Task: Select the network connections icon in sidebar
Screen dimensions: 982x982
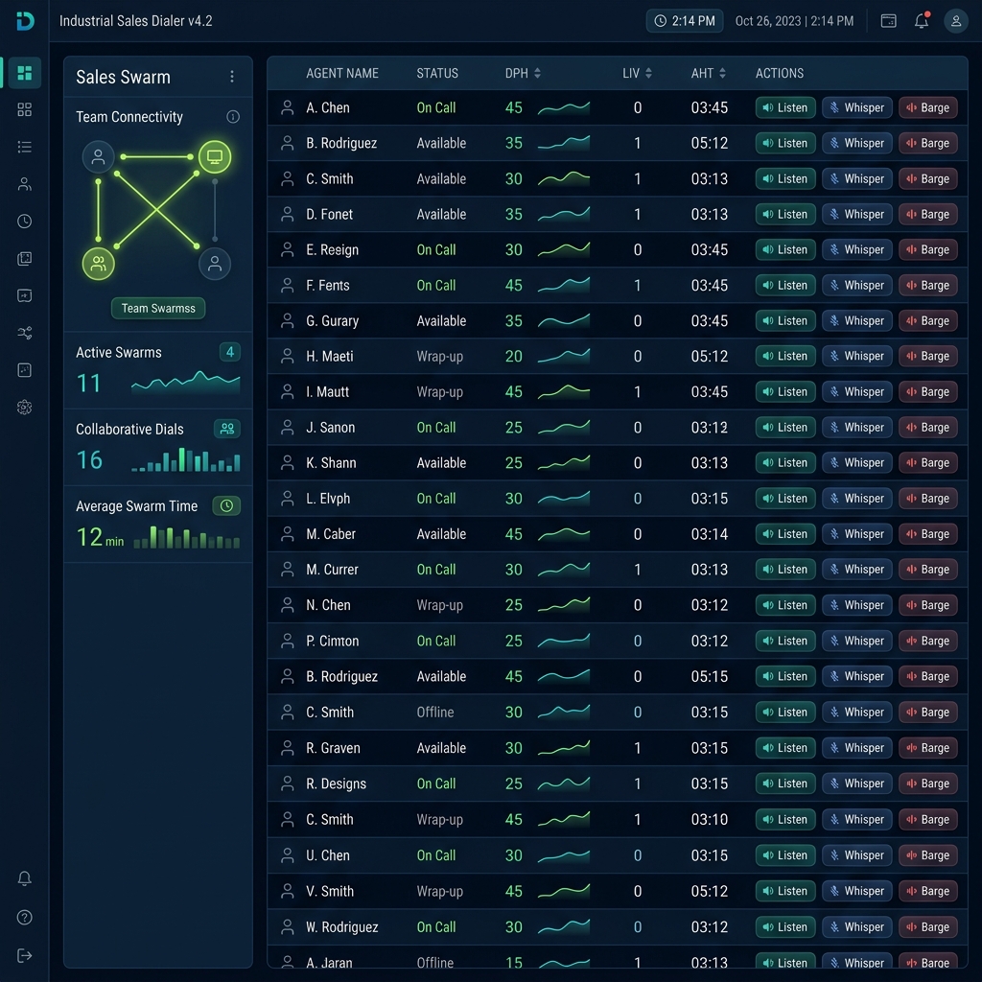Action: tap(25, 333)
